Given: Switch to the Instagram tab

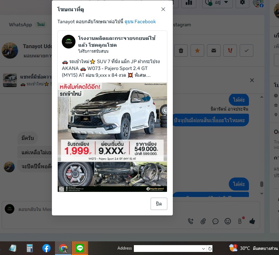Looking at the screenshot, I should tap(182, 25).
